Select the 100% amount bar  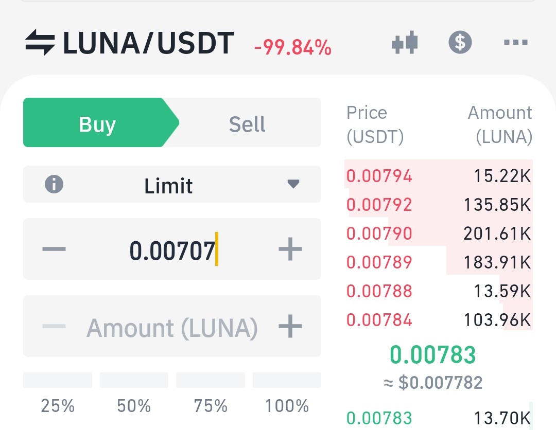coord(287,380)
